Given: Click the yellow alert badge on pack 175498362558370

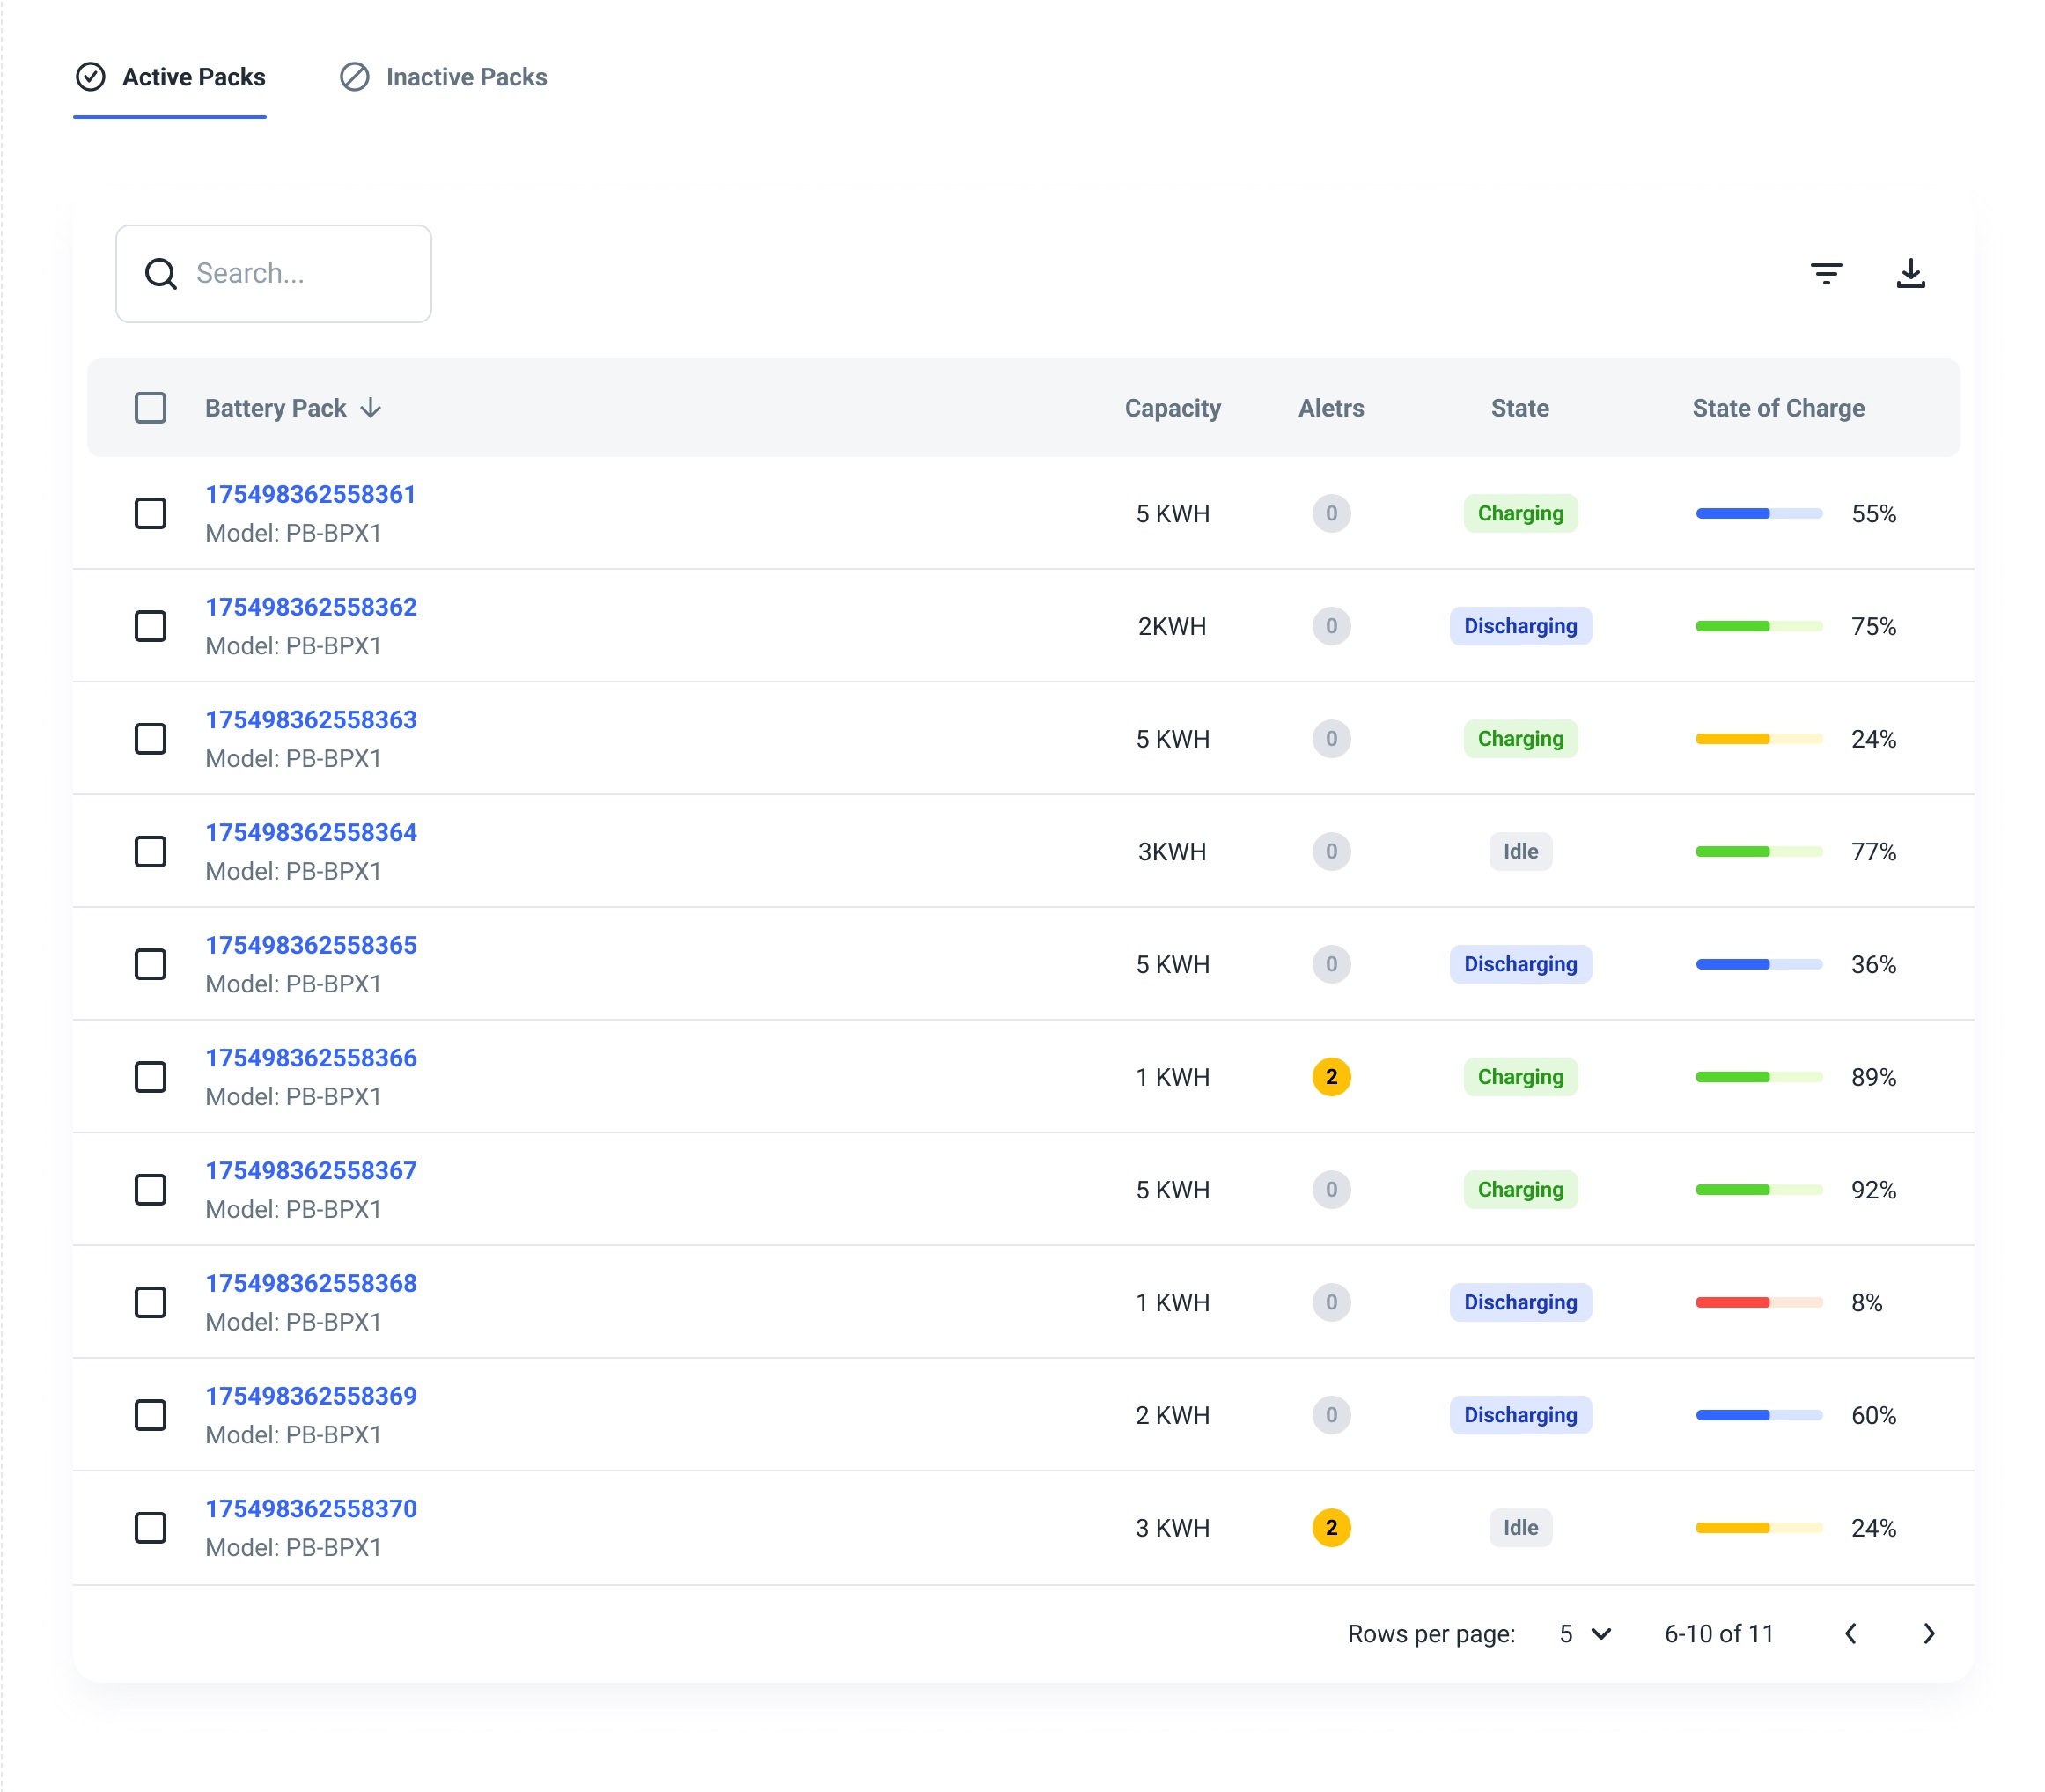Looking at the screenshot, I should click(1332, 1528).
